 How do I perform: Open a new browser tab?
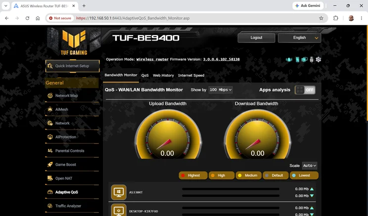(84, 5)
